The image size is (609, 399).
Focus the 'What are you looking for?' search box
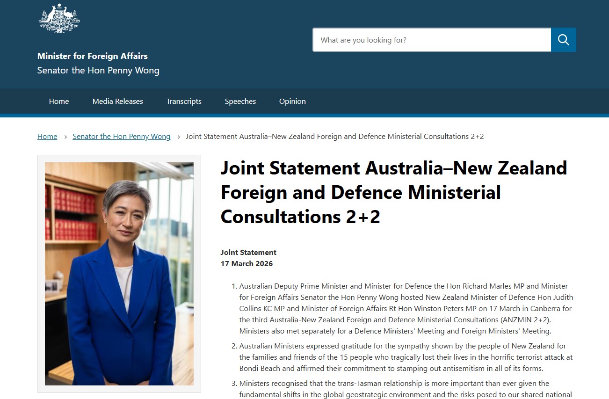click(432, 40)
